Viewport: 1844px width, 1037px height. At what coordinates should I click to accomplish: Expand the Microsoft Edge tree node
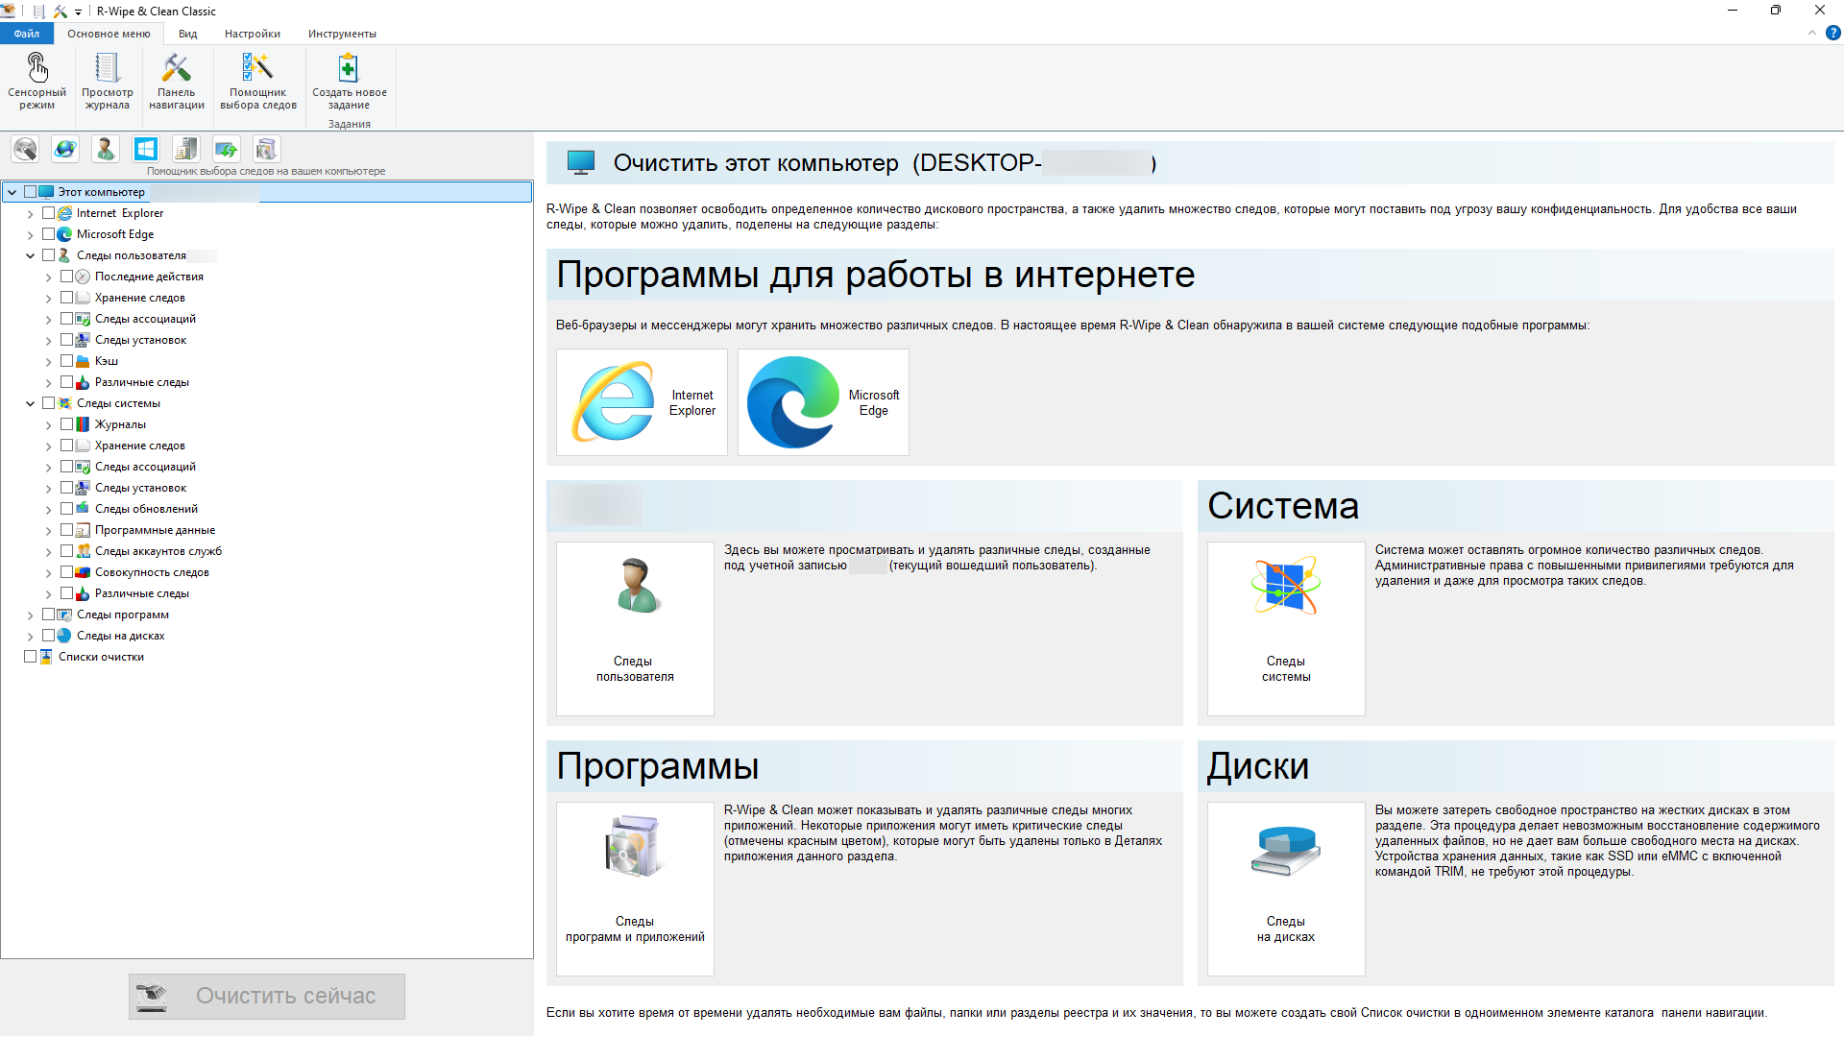coord(31,235)
